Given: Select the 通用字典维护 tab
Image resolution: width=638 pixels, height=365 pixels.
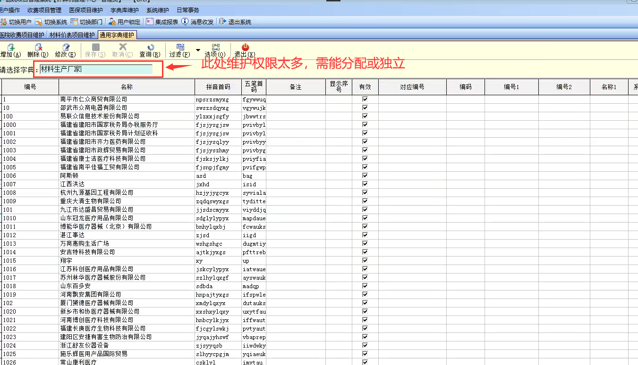Looking at the screenshot, I should 117,35.
